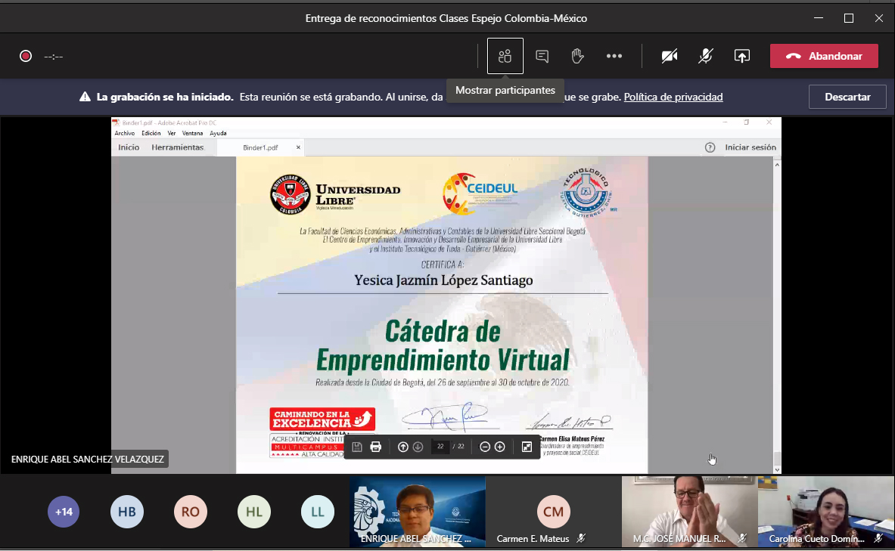Share your screen content
This screenshot has height=551, width=895.
[x=742, y=56]
